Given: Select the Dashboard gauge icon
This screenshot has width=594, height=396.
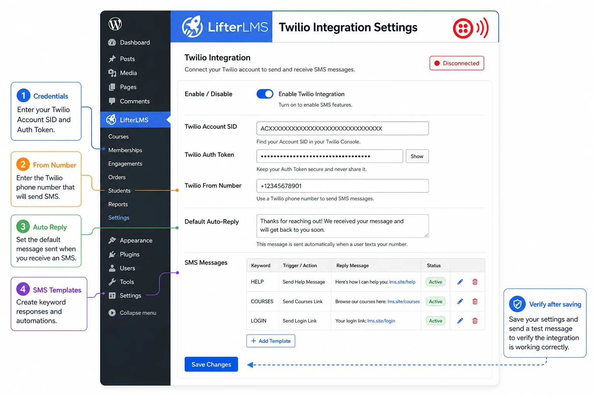Looking at the screenshot, I should click(x=112, y=43).
